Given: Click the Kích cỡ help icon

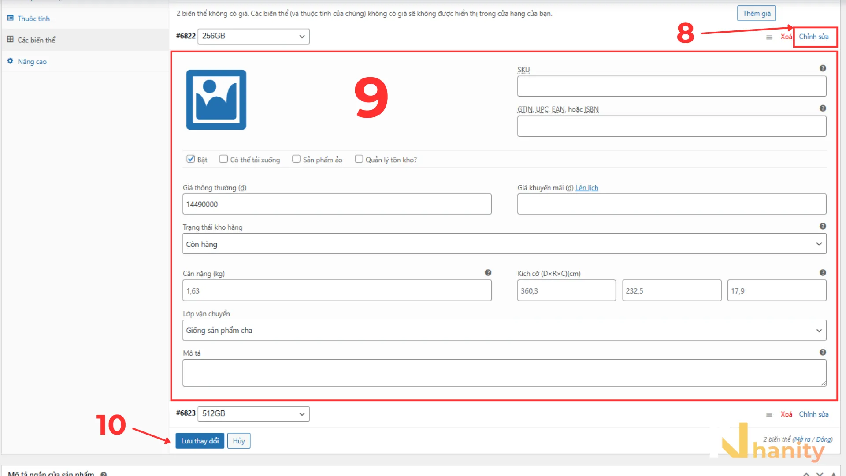Looking at the screenshot, I should [x=823, y=273].
